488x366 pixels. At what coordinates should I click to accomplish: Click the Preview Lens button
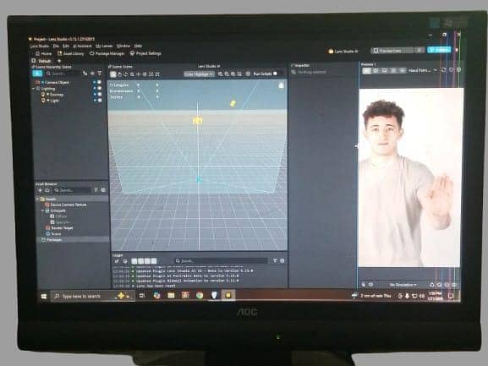click(x=392, y=51)
